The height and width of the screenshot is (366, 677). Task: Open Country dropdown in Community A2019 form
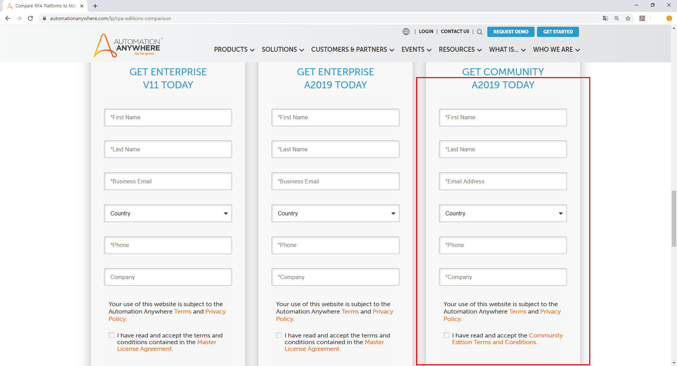pos(503,213)
